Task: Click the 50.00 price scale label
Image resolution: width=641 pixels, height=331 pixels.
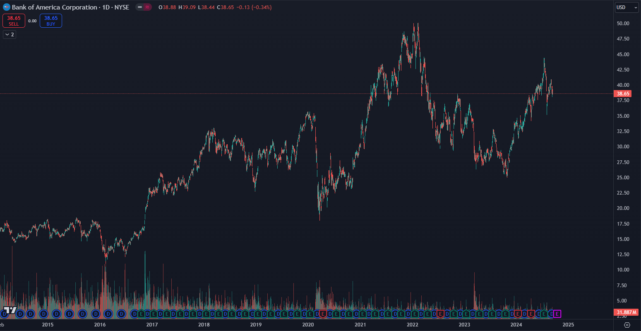Action: (x=623, y=24)
